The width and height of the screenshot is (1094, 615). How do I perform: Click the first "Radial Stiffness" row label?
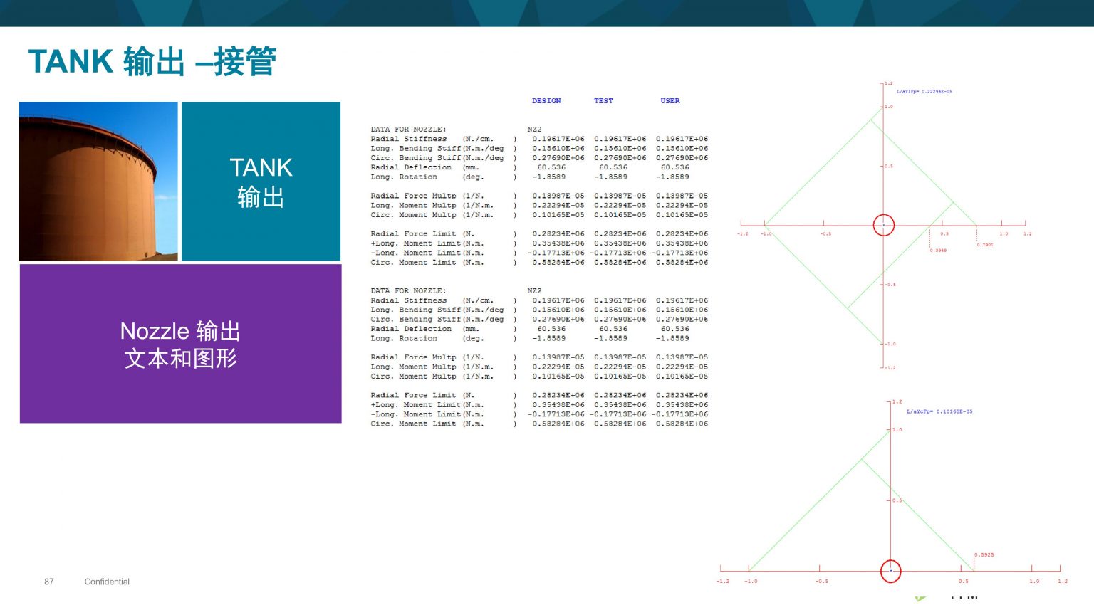pyautogui.click(x=409, y=140)
